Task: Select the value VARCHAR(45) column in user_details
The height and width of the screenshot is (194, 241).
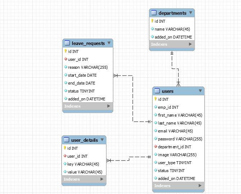Action: pyautogui.click(x=85, y=172)
